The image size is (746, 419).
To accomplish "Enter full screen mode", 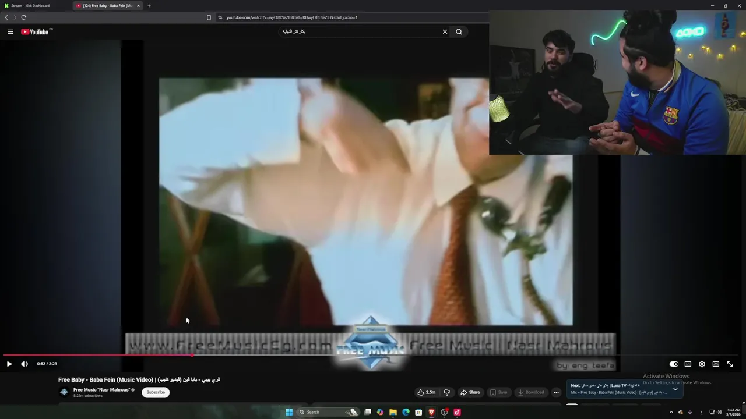I will (730, 364).
